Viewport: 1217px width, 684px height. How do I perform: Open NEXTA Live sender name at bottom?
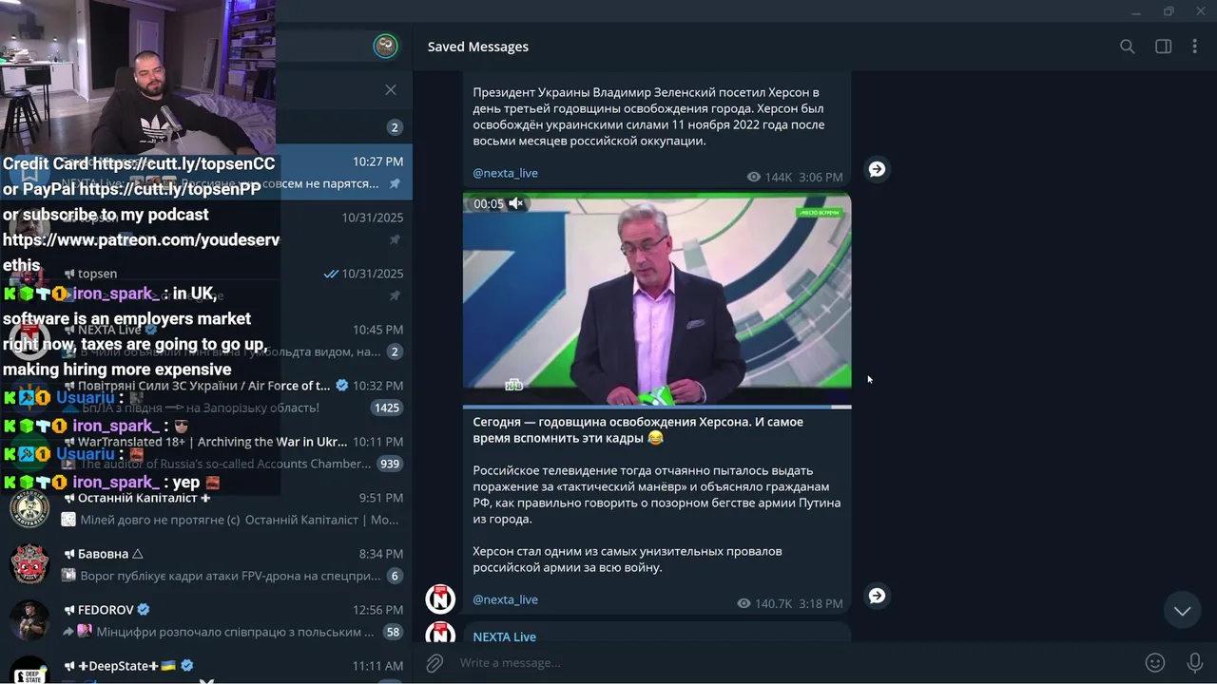504,636
